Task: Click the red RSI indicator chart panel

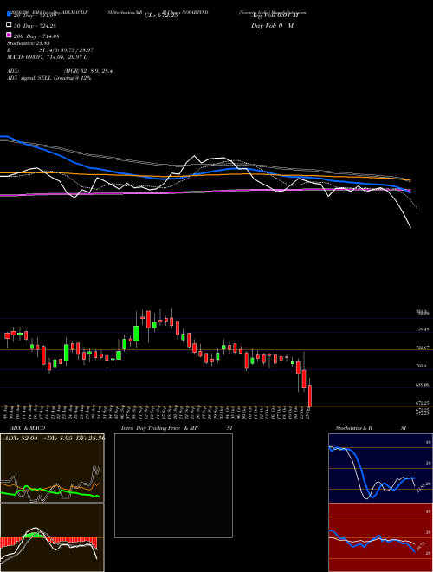Action: tap(380, 537)
